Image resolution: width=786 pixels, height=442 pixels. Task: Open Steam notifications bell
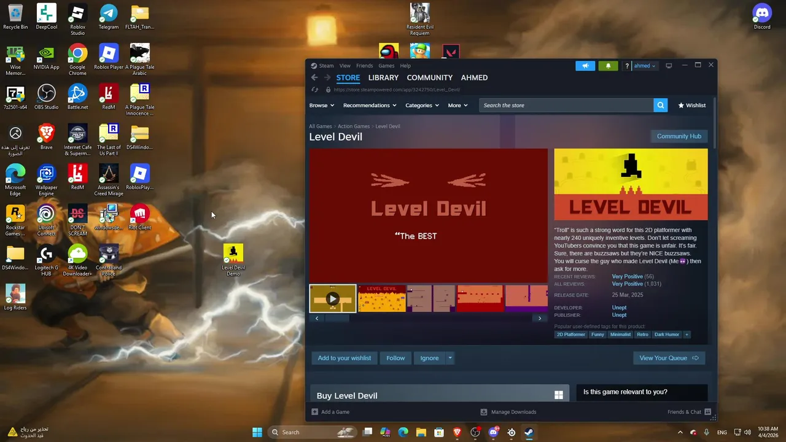[608, 66]
